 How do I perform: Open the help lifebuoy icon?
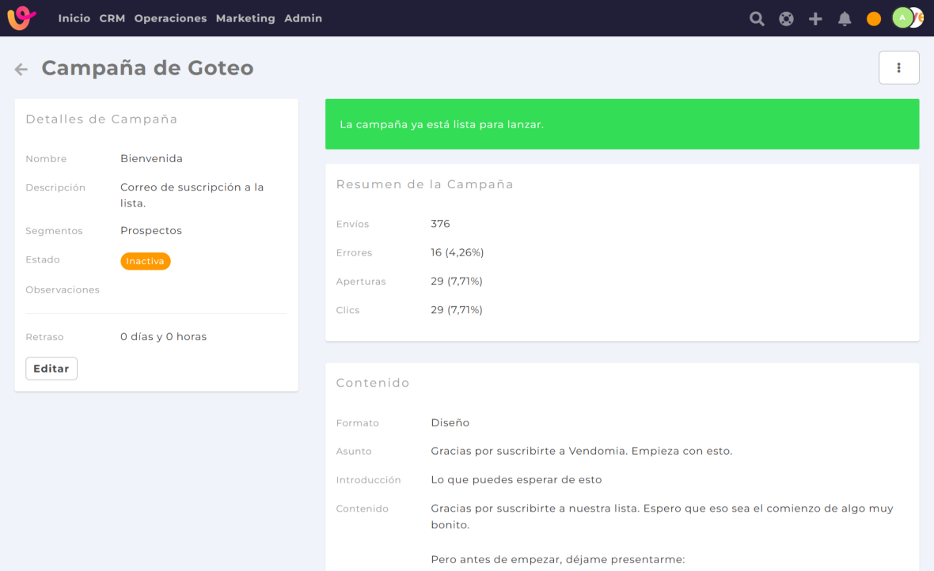click(x=786, y=18)
